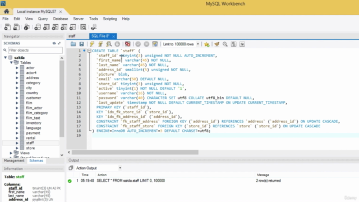Image resolution: width=359 pixels, height=202 pixels.
Task: Expand the customer table node
Action: pos(17,98)
